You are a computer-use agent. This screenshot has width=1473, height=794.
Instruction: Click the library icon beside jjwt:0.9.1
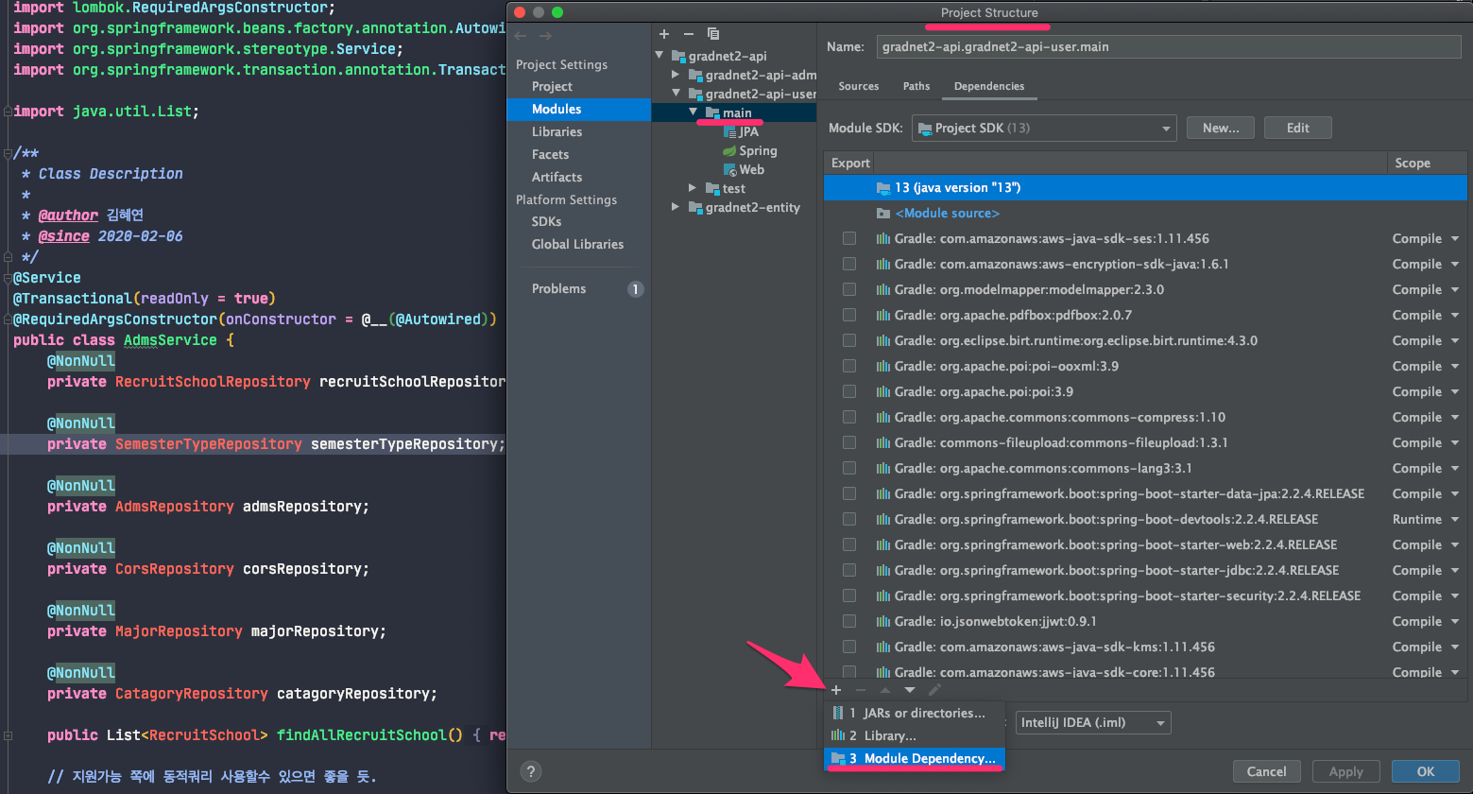coord(883,622)
